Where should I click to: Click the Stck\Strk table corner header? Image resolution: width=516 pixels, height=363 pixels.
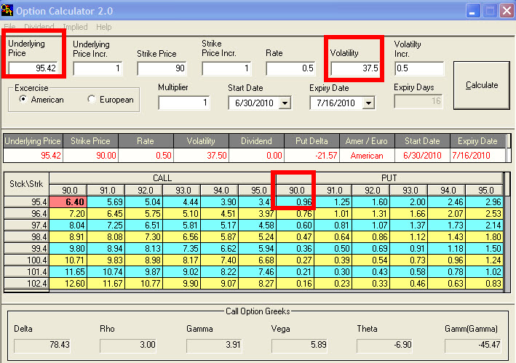[x=26, y=183]
